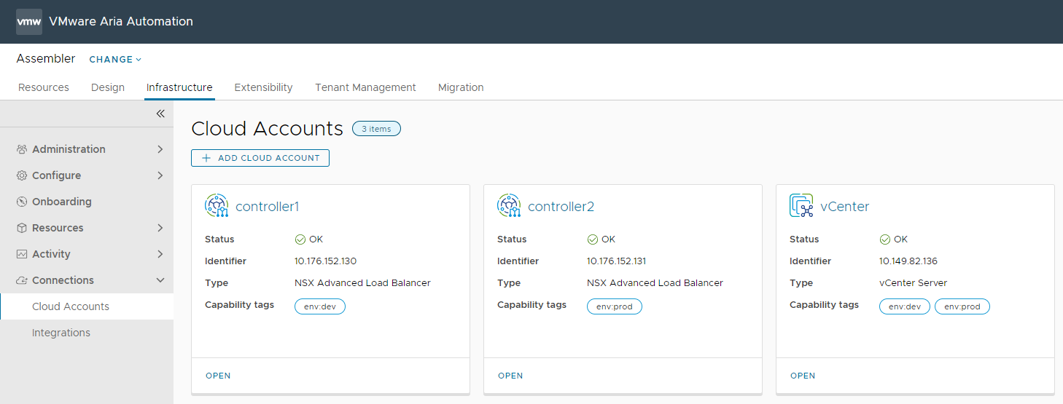1063x404 pixels.
Task: Click the env:prod tag on vCenter card
Action: pos(962,306)
